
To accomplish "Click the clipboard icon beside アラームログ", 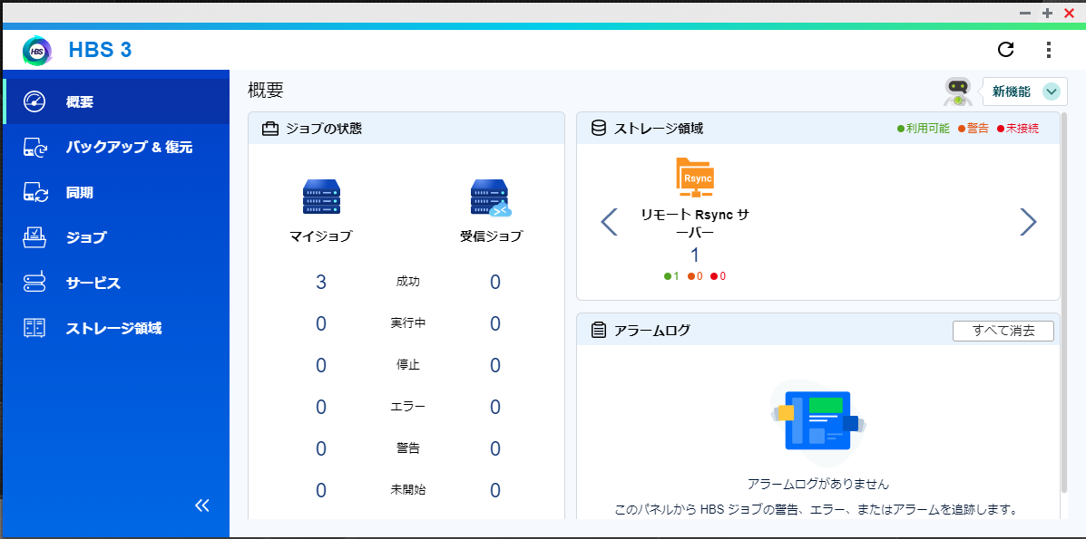I will [599, 331].
